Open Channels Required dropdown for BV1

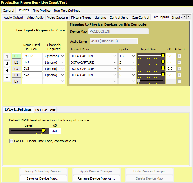(x=54, y=62)
